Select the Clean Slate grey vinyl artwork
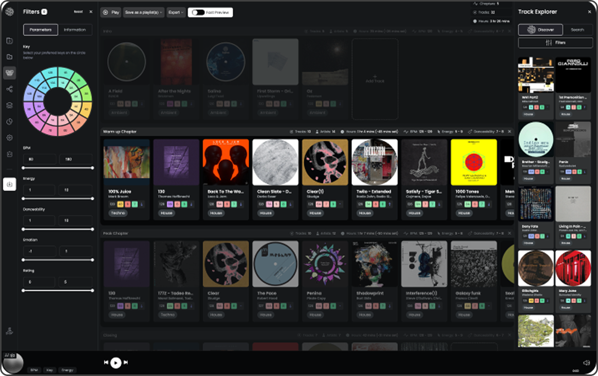Image resolution: width=598 pixels, height=376 pixels. (275, 162)
